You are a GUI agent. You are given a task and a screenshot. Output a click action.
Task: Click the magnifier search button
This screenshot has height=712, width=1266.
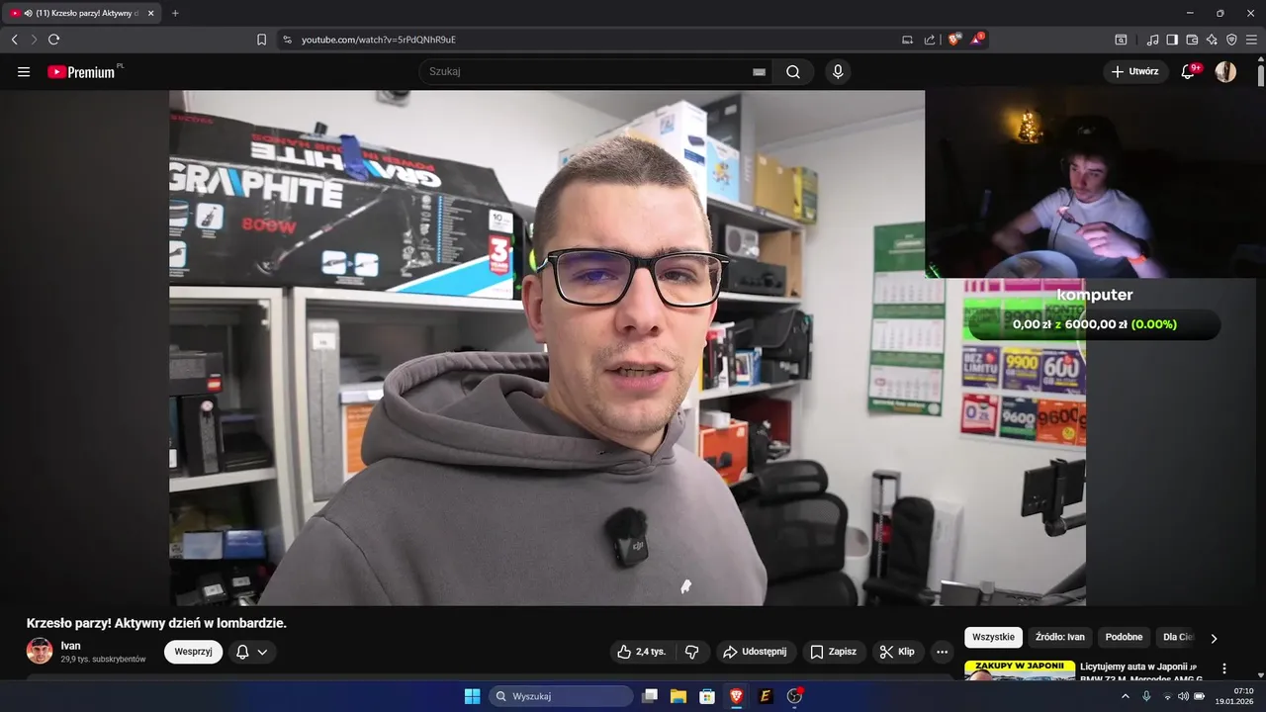coord(793,72)
